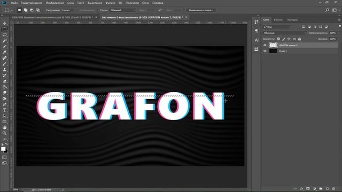Select the Rectangle shape tool
This screenshot has width=342, height=192.
coord(4,122)
